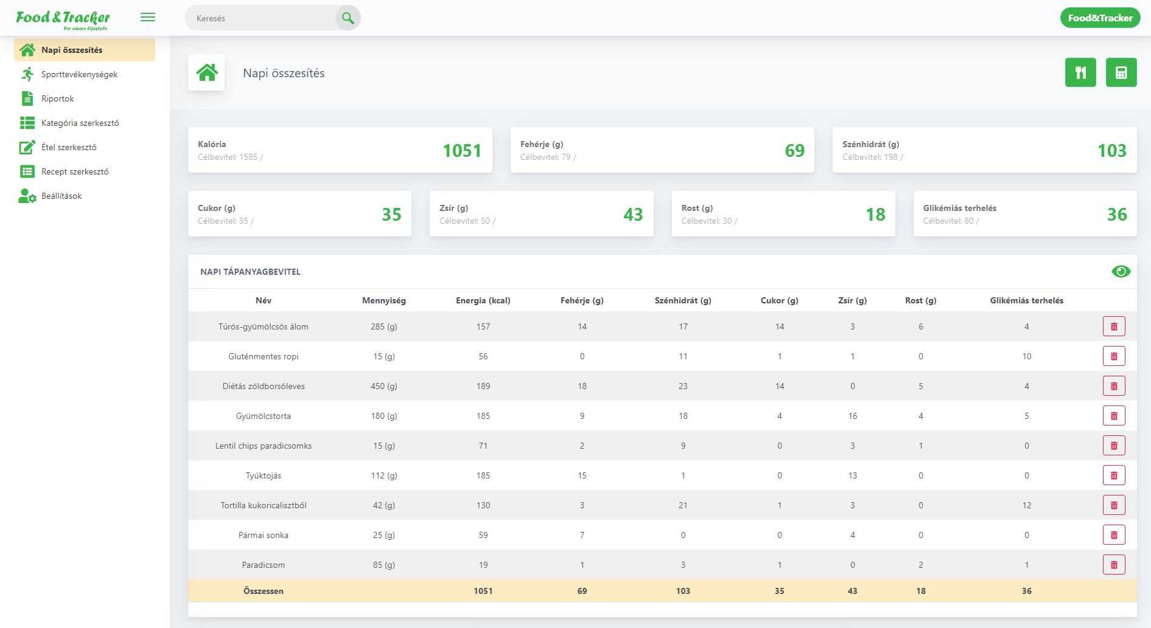Select the Pármai sonka name cell
Image resolution: width=1151 pixels, height=628 pixels.
pos(264,535)
